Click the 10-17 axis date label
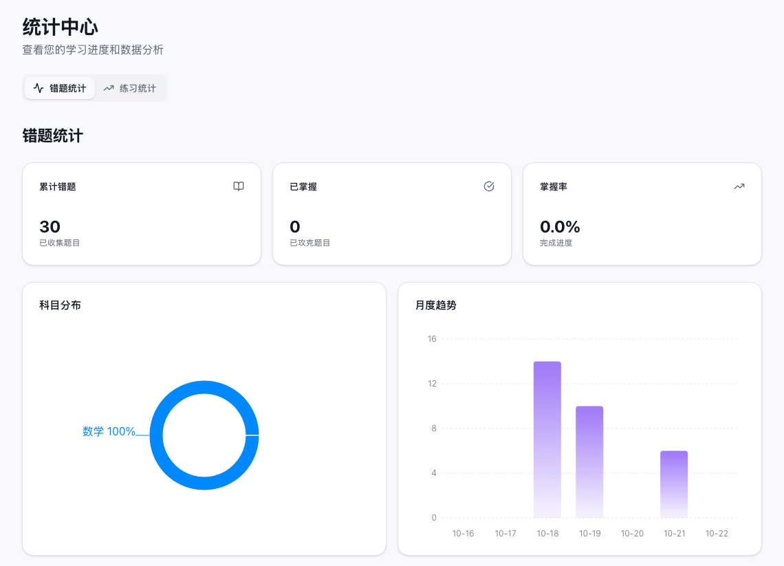The image size is (784, 566). (505, 534)
